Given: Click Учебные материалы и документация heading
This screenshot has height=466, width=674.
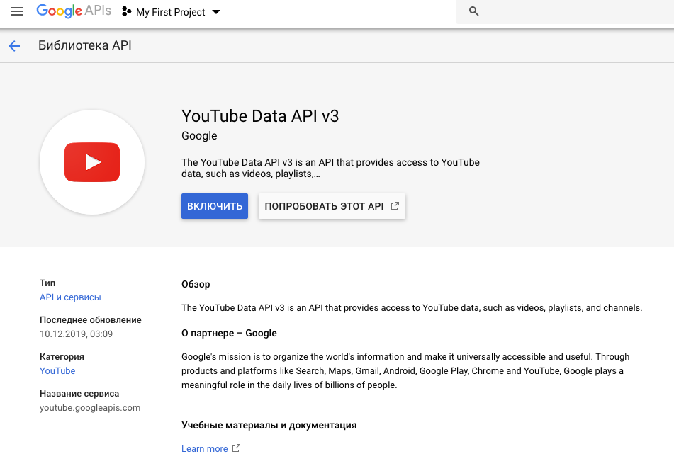Looking at the screenshot, I should (269, 425).
